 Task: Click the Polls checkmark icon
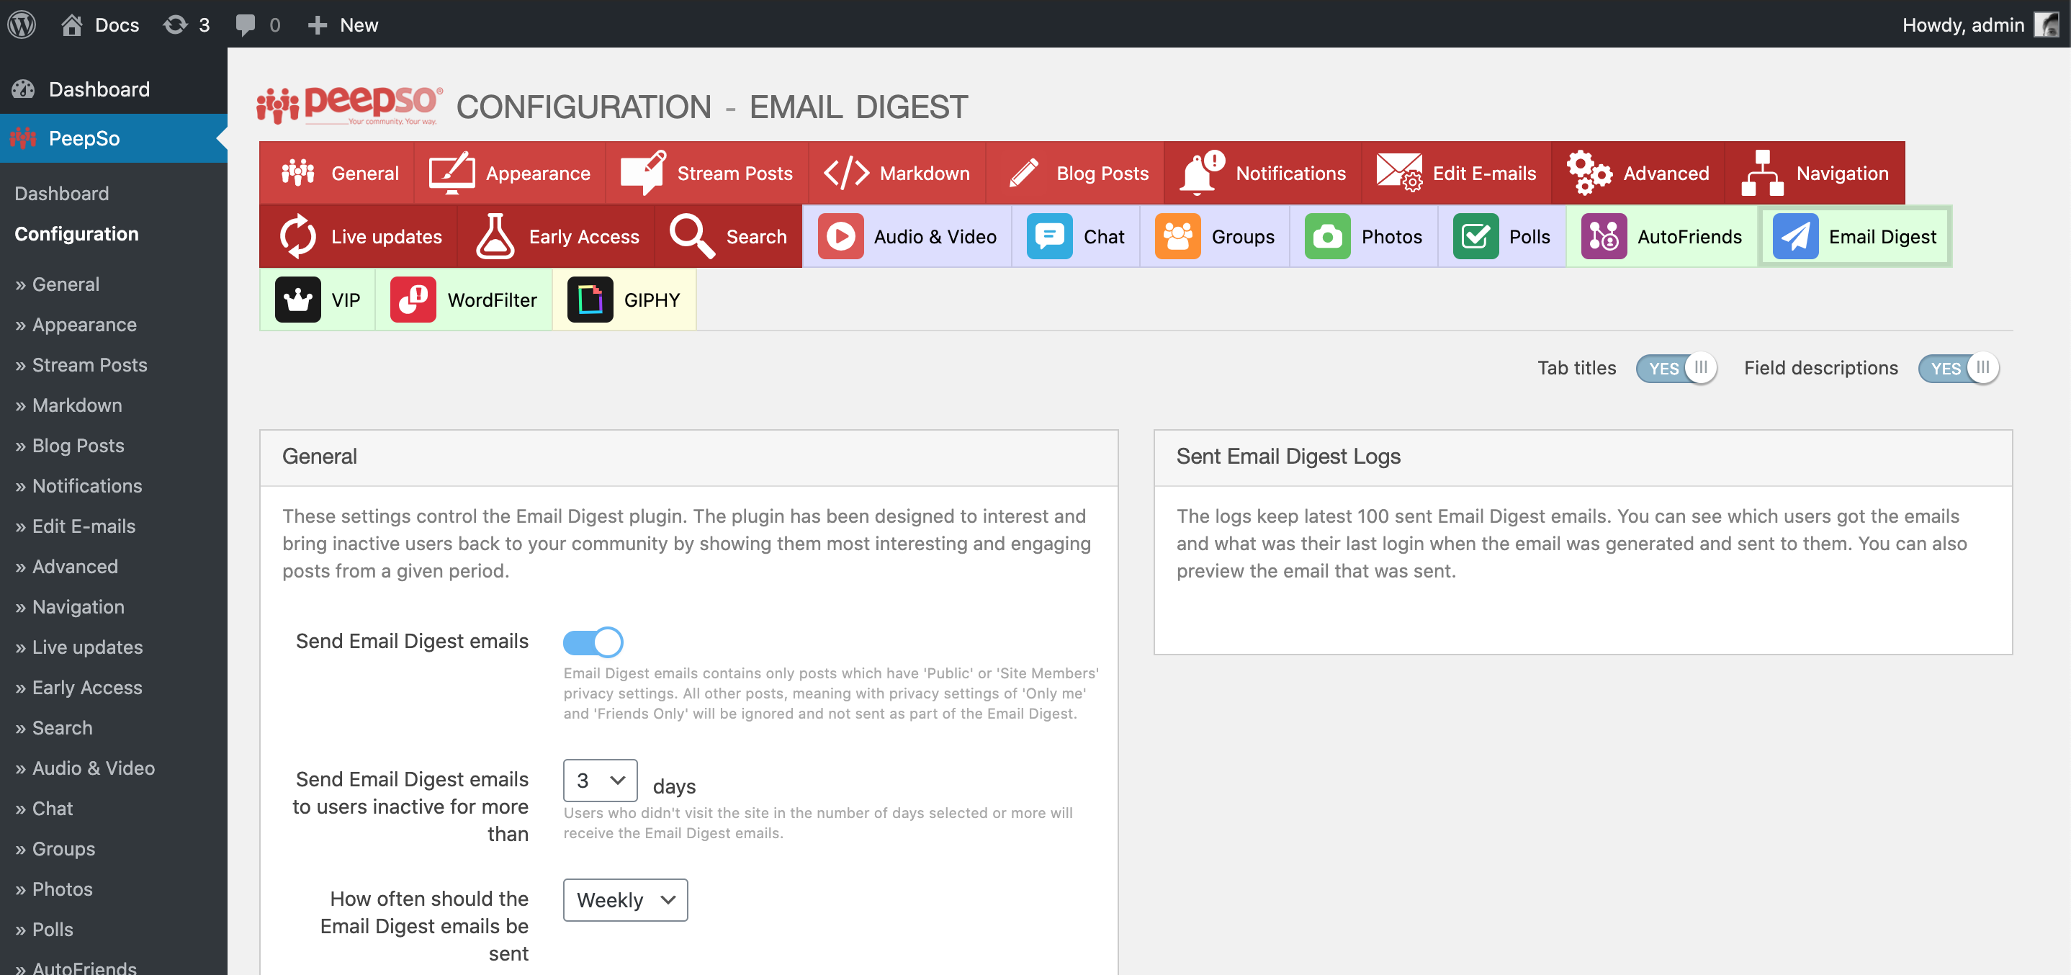(x=1475, y=236)
